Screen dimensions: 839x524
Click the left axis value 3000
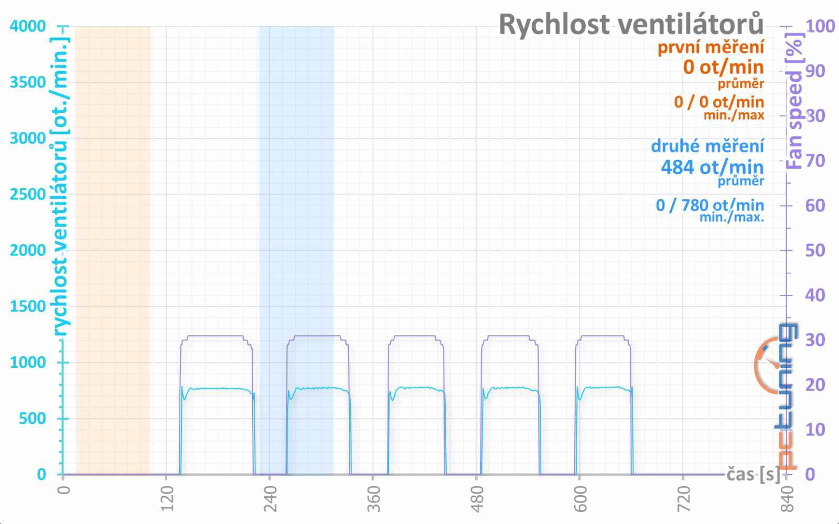28,138
